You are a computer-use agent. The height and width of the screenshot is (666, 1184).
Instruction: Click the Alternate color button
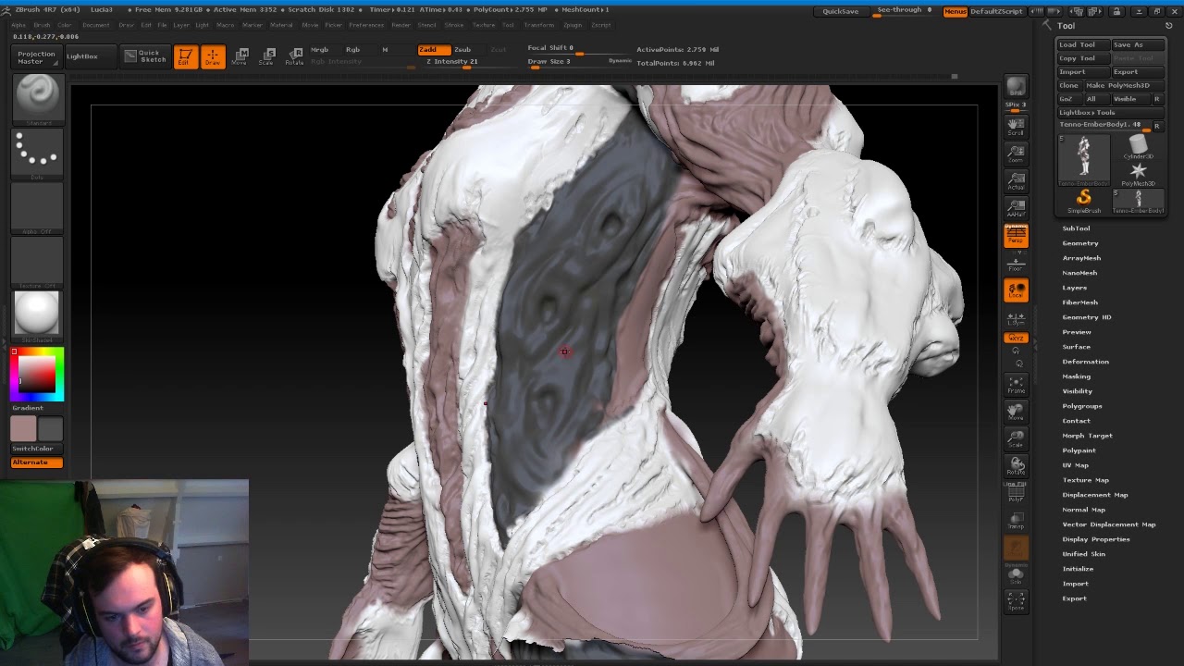tap(37, 462)
